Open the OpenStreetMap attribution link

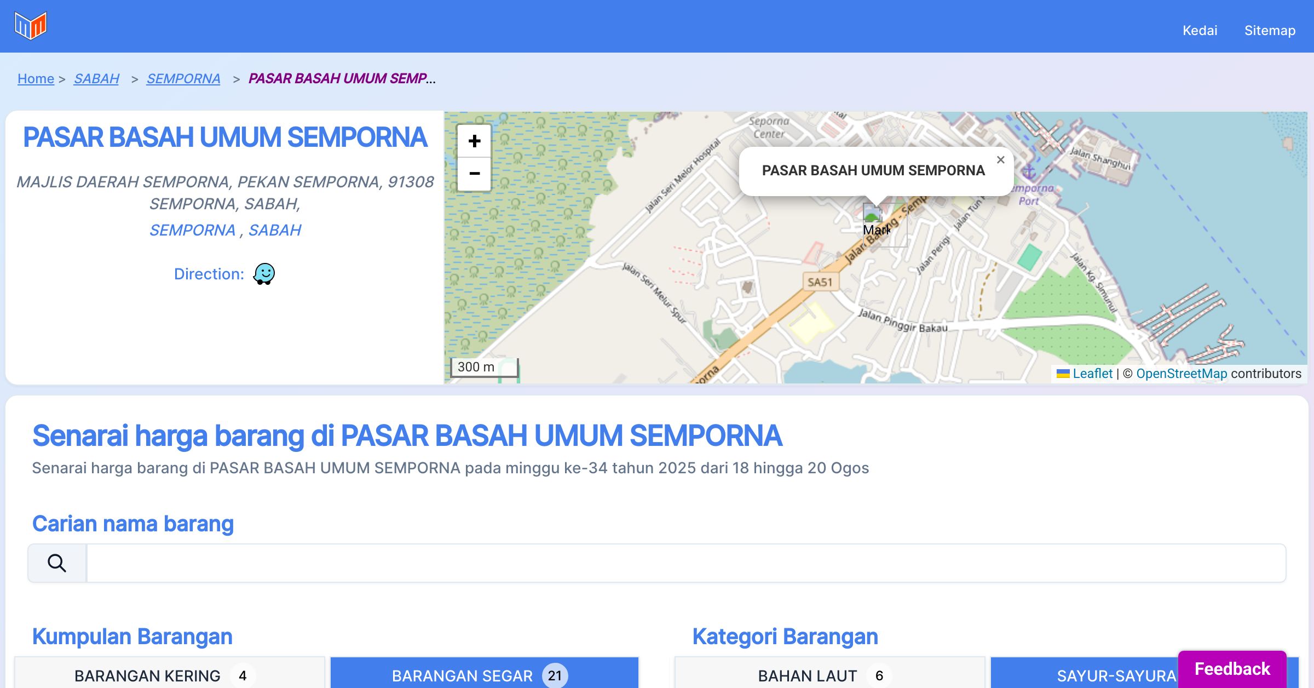point(1182,374)
